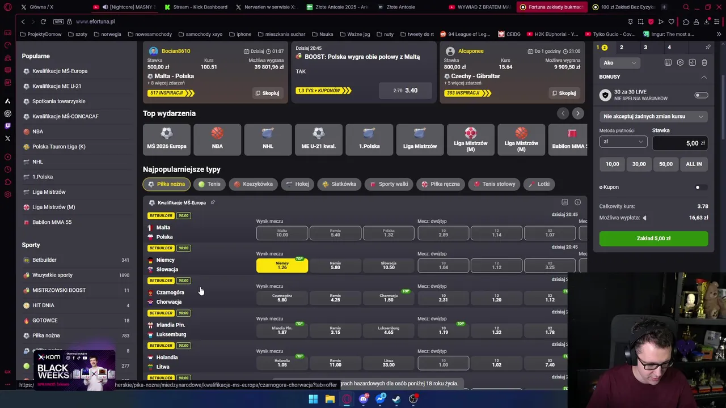Switch to betslip tab 2
This screenshot has width=726, height=408.
pyautogui.click(x=622, y=48)
